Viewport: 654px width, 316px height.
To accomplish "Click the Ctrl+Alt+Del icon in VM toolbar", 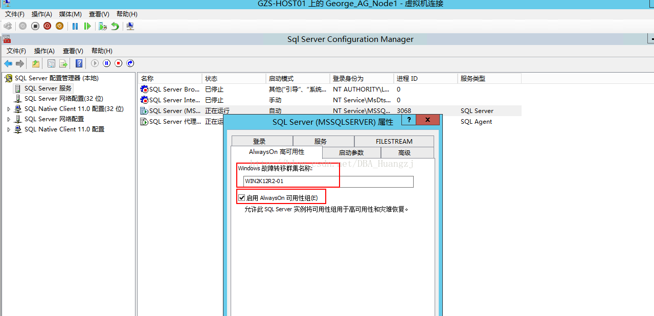I will pos(8,26).
